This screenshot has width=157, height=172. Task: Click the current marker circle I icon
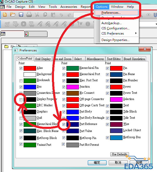[88, 24]
